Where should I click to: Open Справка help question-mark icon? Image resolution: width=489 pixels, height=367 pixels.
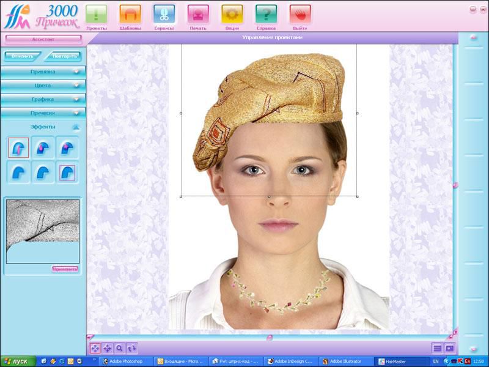tap(266, 14)
